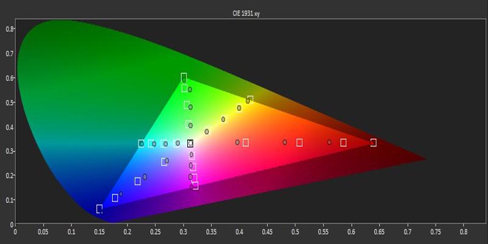This screenshot has width=488, height=244.
Task: Click the x-axis label 0.05
Action: 43,232
